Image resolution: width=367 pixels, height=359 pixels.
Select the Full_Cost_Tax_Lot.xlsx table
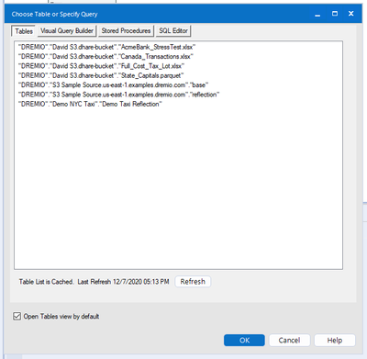(x=101, y=66)
